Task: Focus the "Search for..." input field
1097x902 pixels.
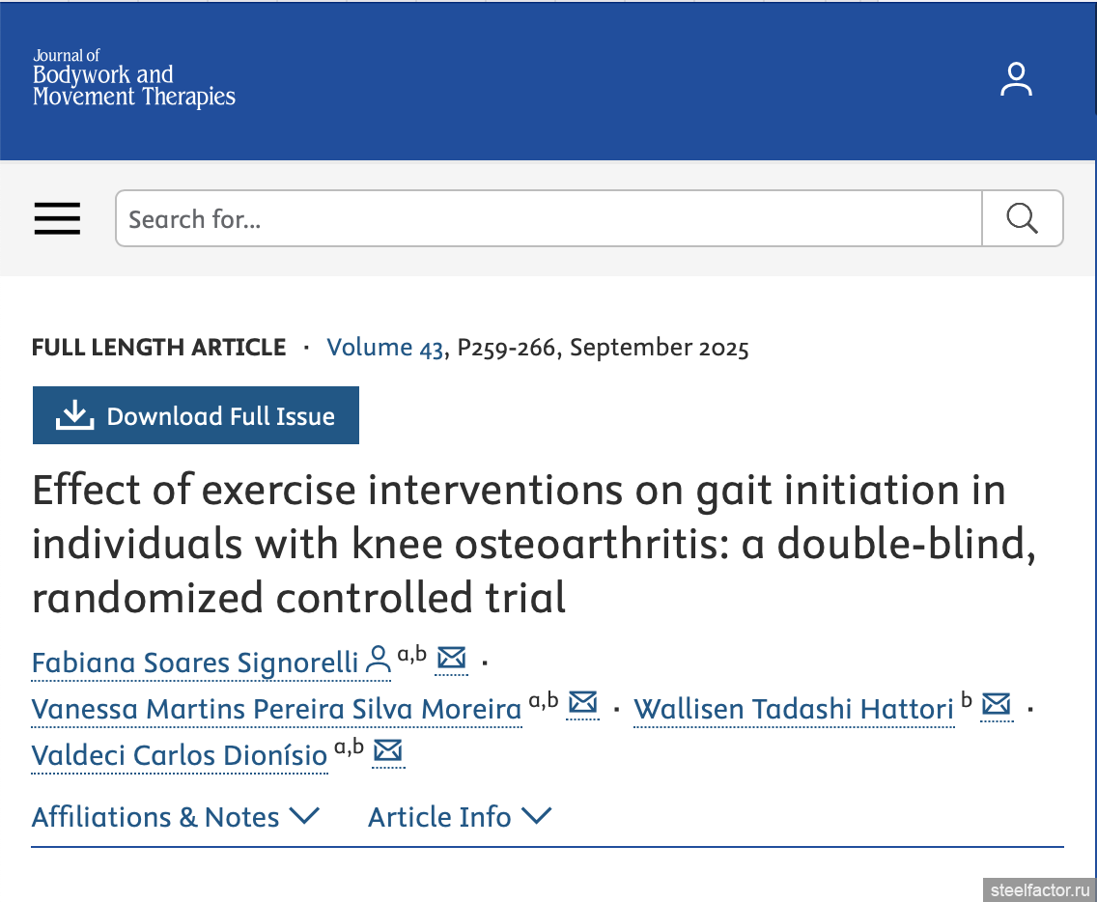Action: pyautogui.click(x=548, y=219)
